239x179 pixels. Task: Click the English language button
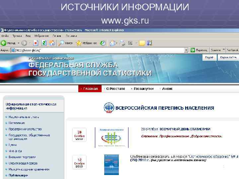(x=209, y=57)
